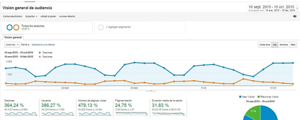Click the 29 sept. axis label
This screenshot has width=300, height=120.
point(134,88)
